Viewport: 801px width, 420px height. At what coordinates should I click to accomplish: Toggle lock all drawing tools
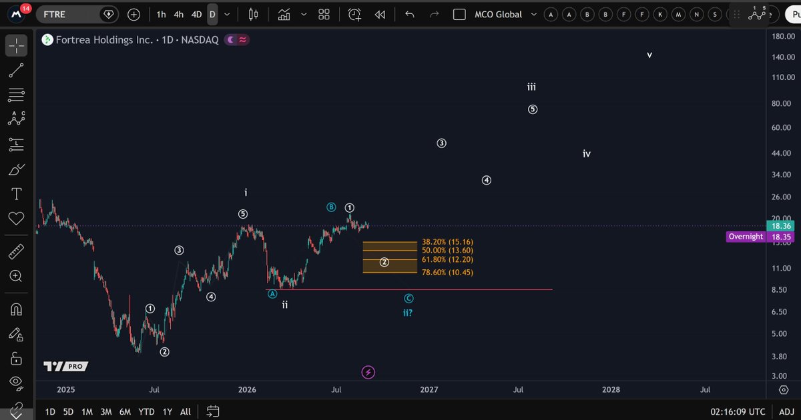coord(17,358)
